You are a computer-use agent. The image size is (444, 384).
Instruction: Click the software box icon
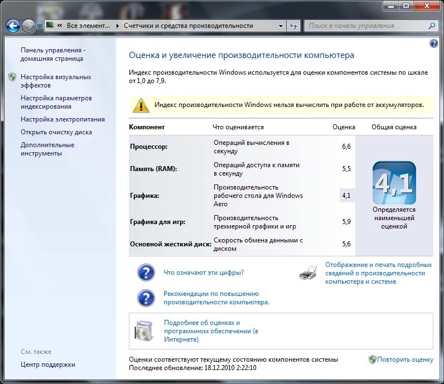coord(144,331)
